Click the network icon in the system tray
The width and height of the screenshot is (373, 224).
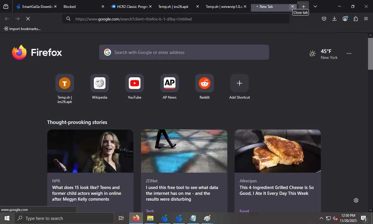pos(328,218)
